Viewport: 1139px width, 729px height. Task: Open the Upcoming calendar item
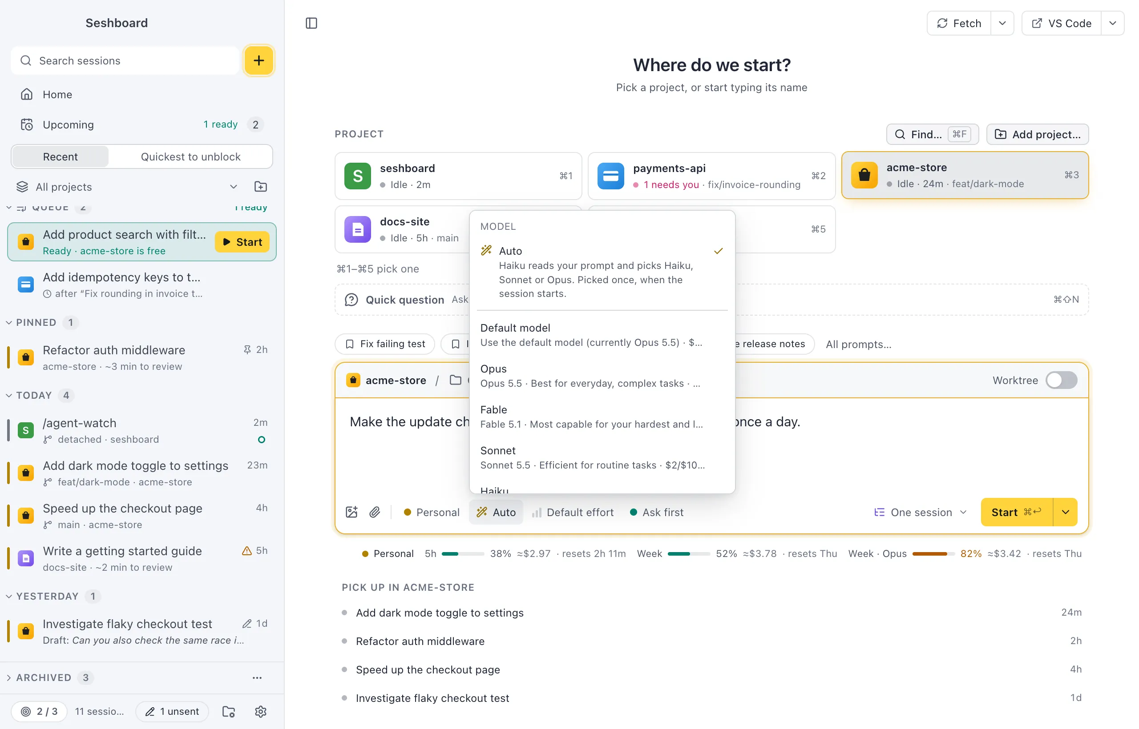pos(142,124)
